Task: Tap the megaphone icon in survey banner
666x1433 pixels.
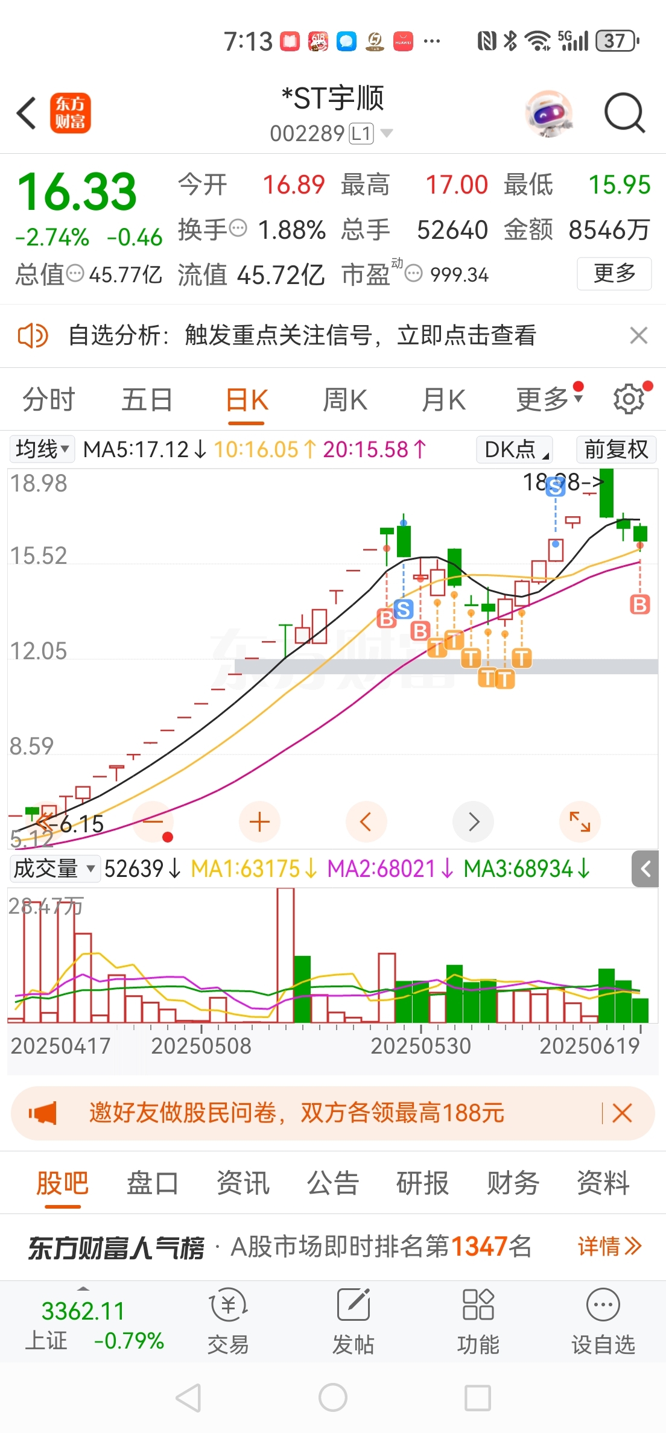Action: coord(43,1113)
